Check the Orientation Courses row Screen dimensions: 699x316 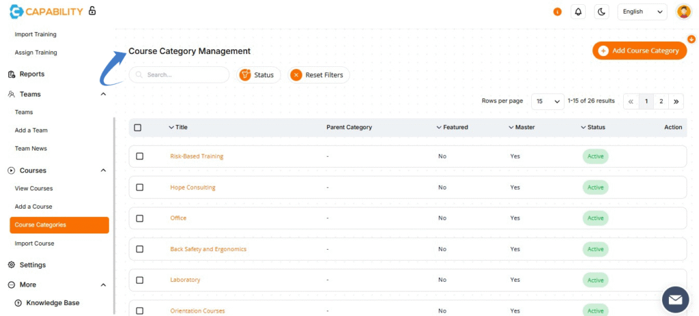[x=139, y=311]
